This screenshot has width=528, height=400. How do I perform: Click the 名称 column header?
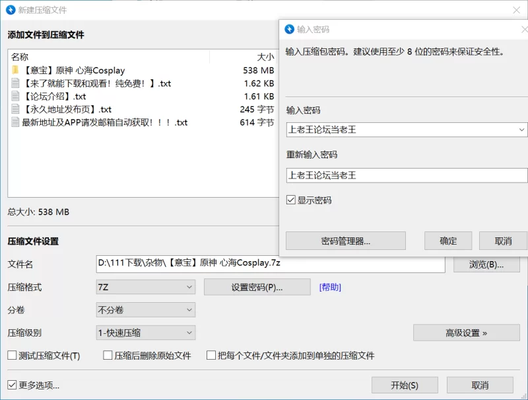click(20, 57)
